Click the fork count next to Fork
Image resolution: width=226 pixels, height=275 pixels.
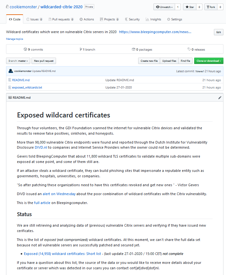pyautogui.click(x=220, y=7)
